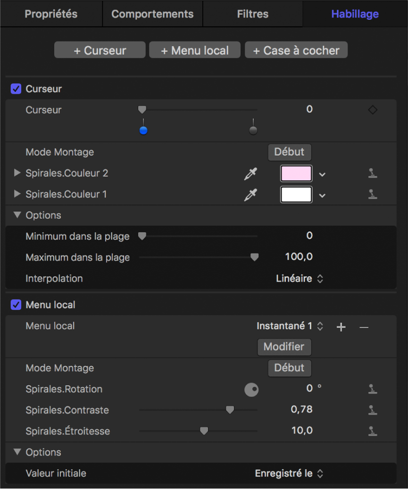Image resolution: width=408 pixels, height=489 pixels.
Task: Click the plus icon to add an Instantané
Action: click(x=341, y=327)
